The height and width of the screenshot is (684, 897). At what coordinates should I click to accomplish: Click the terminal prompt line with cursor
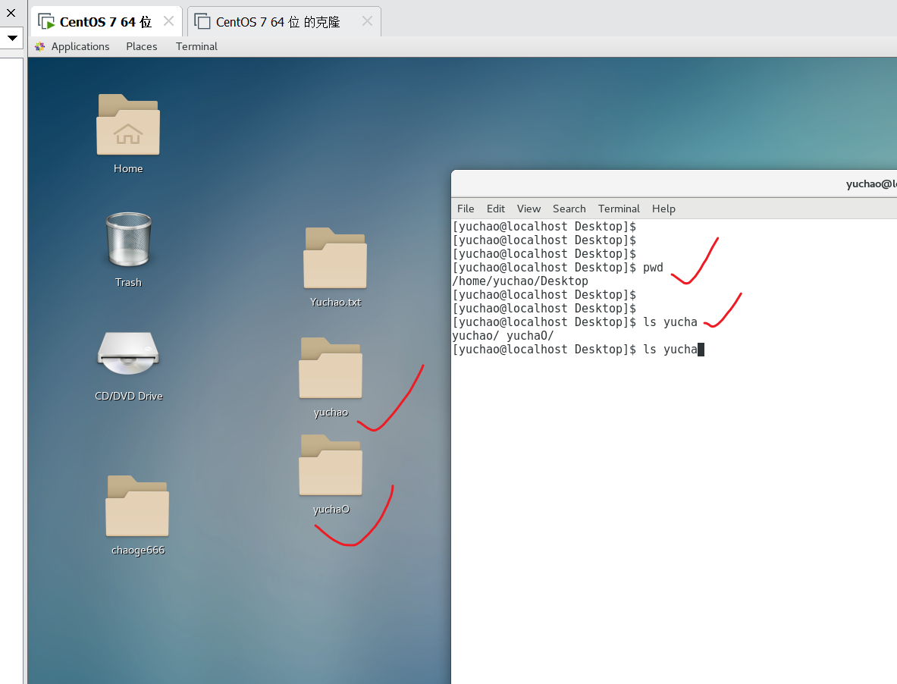[x=576, y=350]
